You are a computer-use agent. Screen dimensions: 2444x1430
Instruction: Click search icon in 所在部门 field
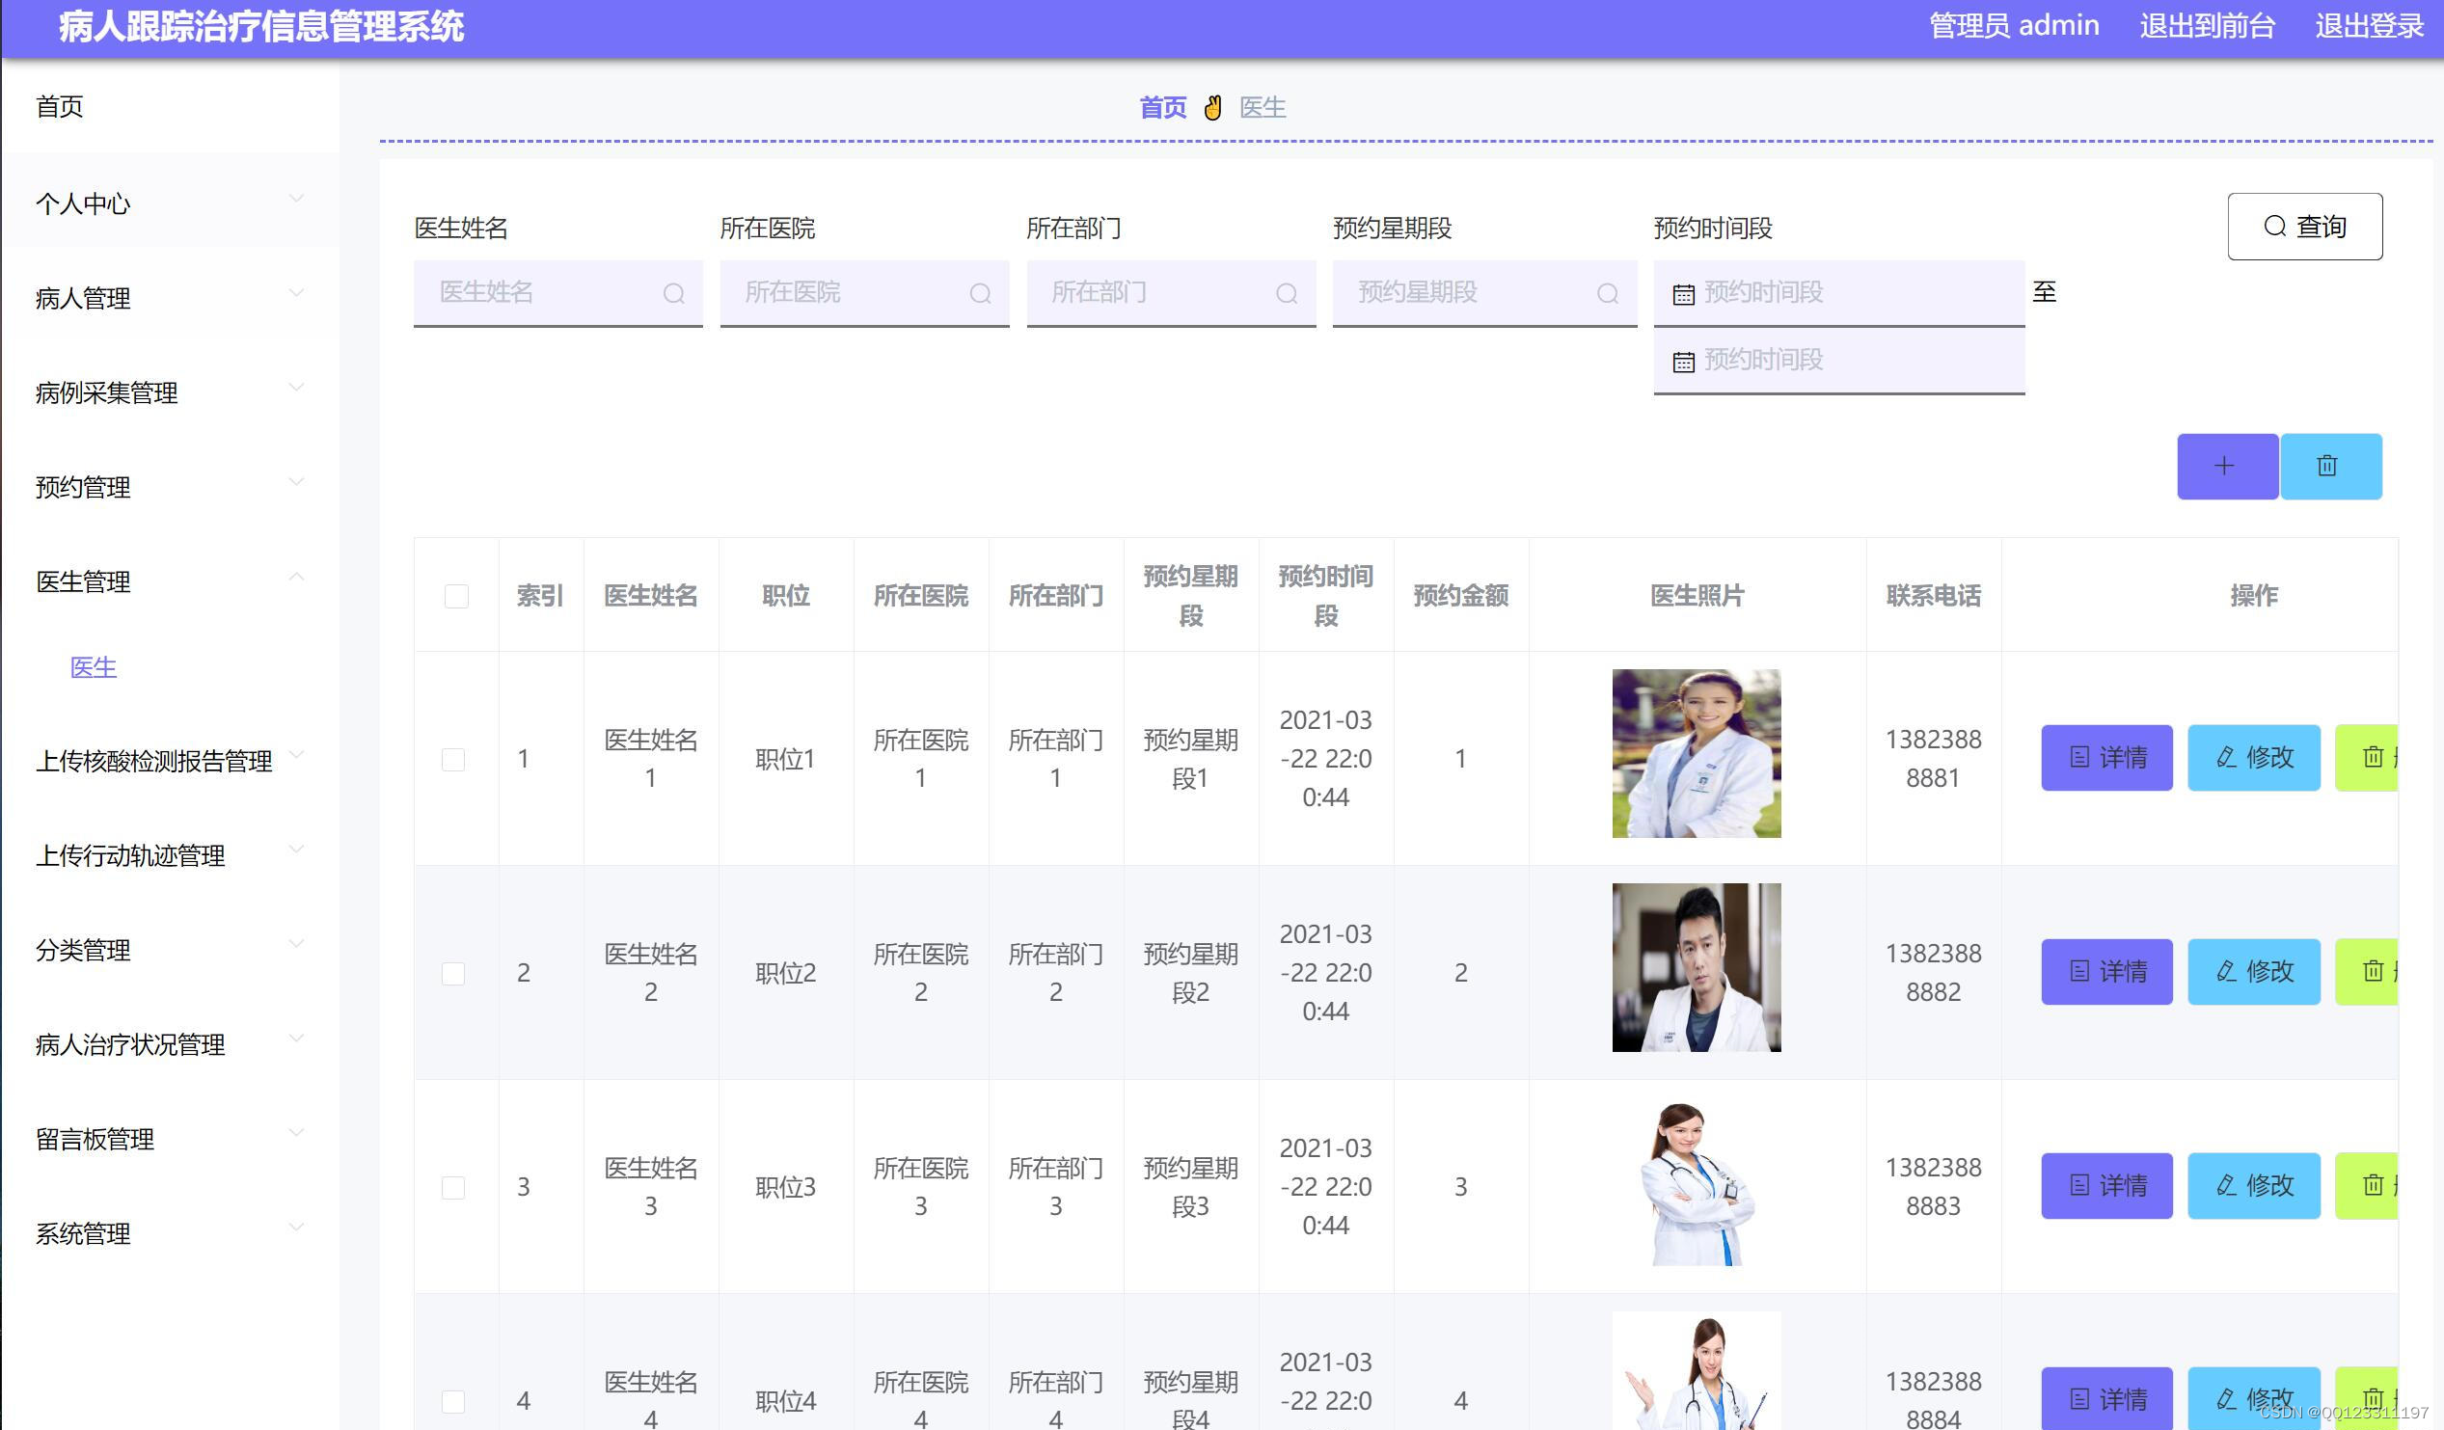click(1286, 294)
